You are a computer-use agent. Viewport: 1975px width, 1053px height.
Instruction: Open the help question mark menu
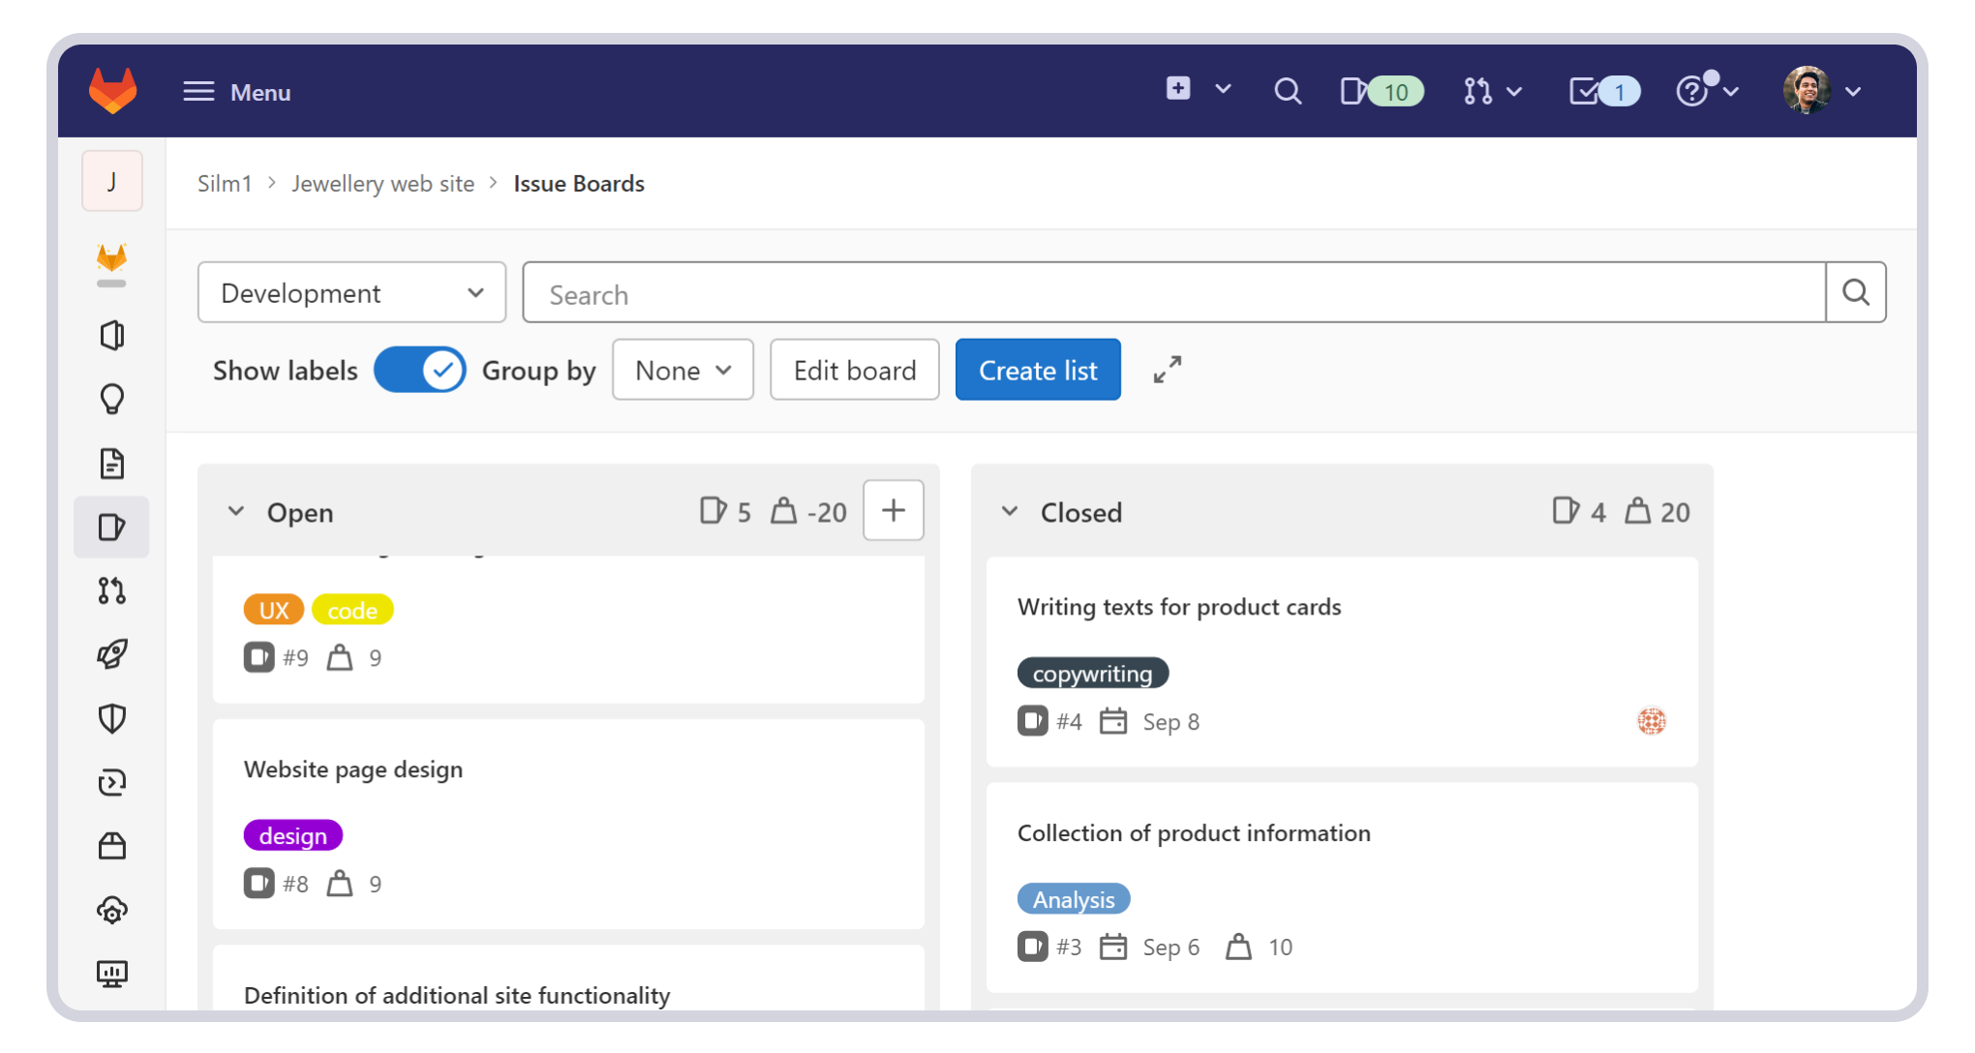click(1707, 90)
